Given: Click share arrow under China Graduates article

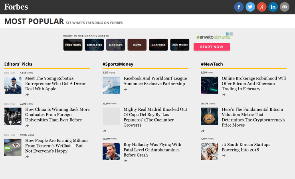Looking at the screenshot, I should coord(27,125).
